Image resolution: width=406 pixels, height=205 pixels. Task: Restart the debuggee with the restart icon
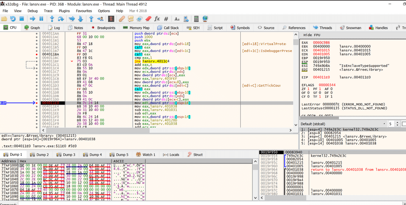click(x=13, y=19)
